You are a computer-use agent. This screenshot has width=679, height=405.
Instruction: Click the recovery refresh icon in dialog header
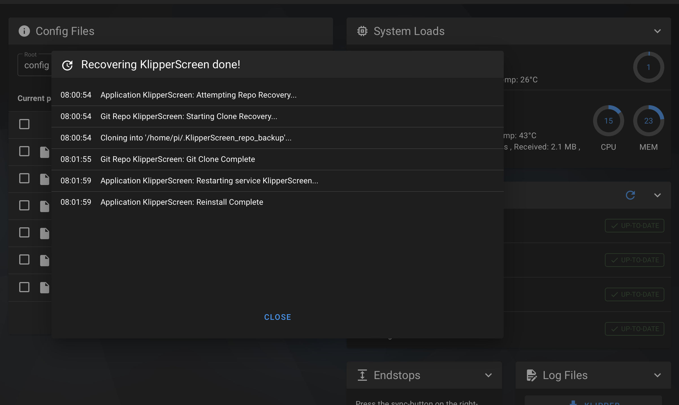click(x=67, y=65)
